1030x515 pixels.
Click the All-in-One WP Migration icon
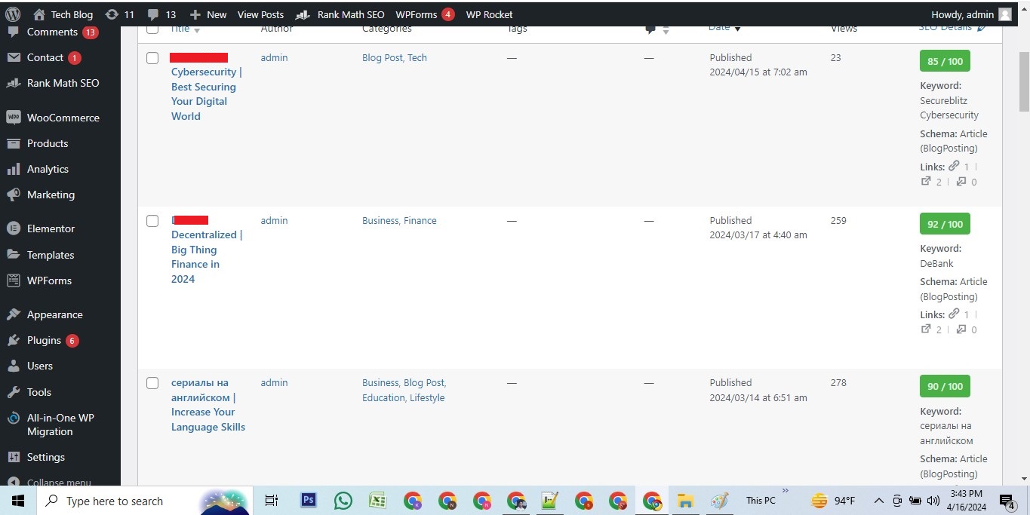click(x=13, y=418)
